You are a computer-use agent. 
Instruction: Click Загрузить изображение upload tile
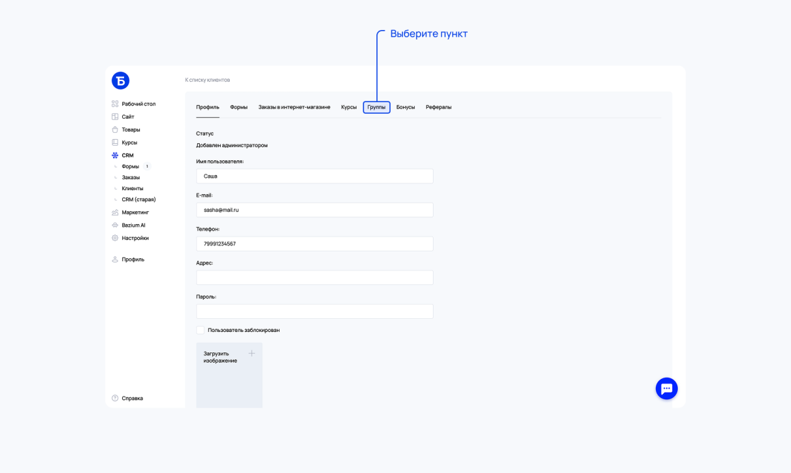point(229,375)
